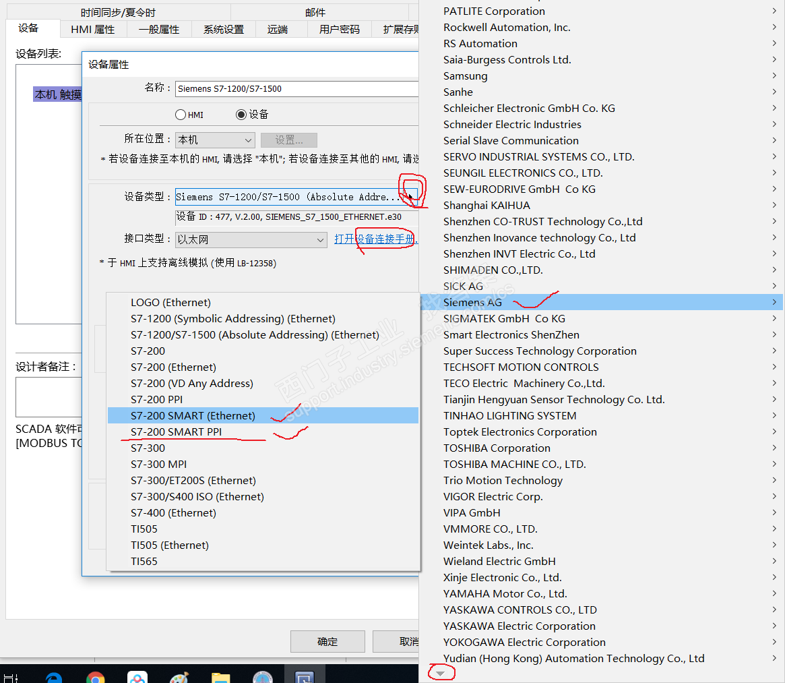
Task: Open the 所在位置 dropdown showing 本机
Action: point(215,140)
